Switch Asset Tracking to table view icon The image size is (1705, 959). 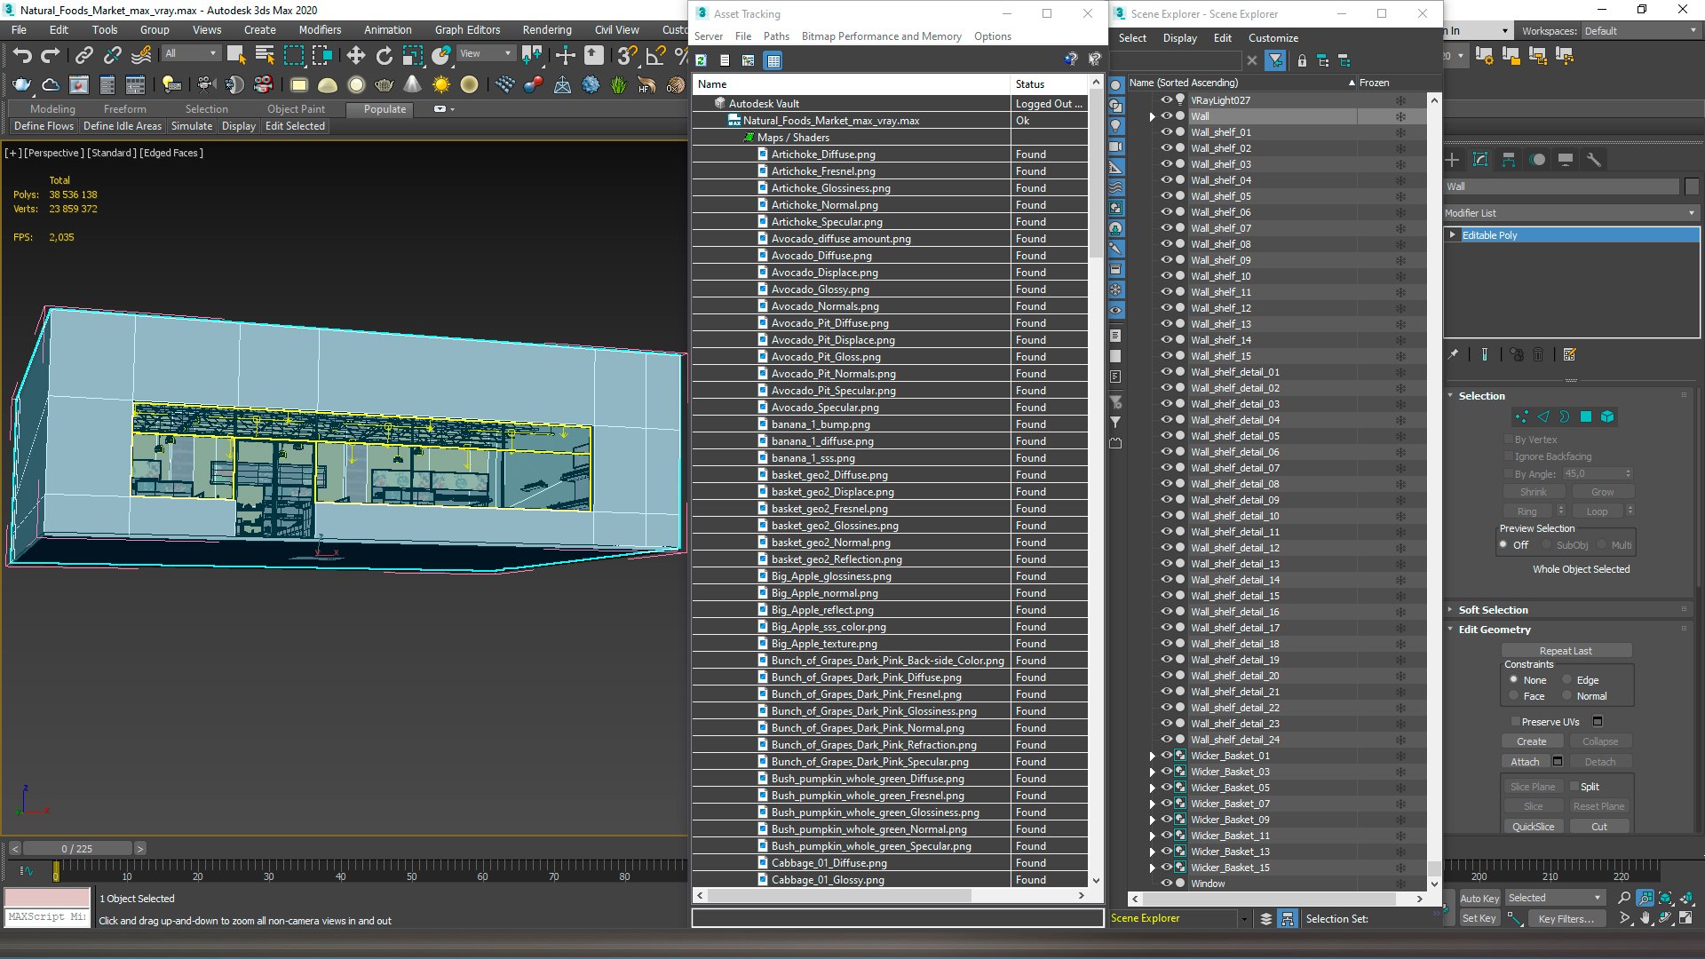pyautogui.click(x=773, y=60)
